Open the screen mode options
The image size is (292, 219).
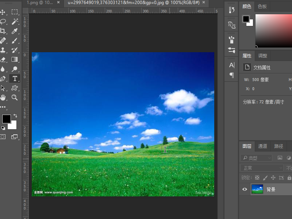coord(15,137)
